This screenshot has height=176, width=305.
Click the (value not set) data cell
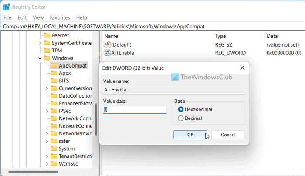(x=283, y=44)
